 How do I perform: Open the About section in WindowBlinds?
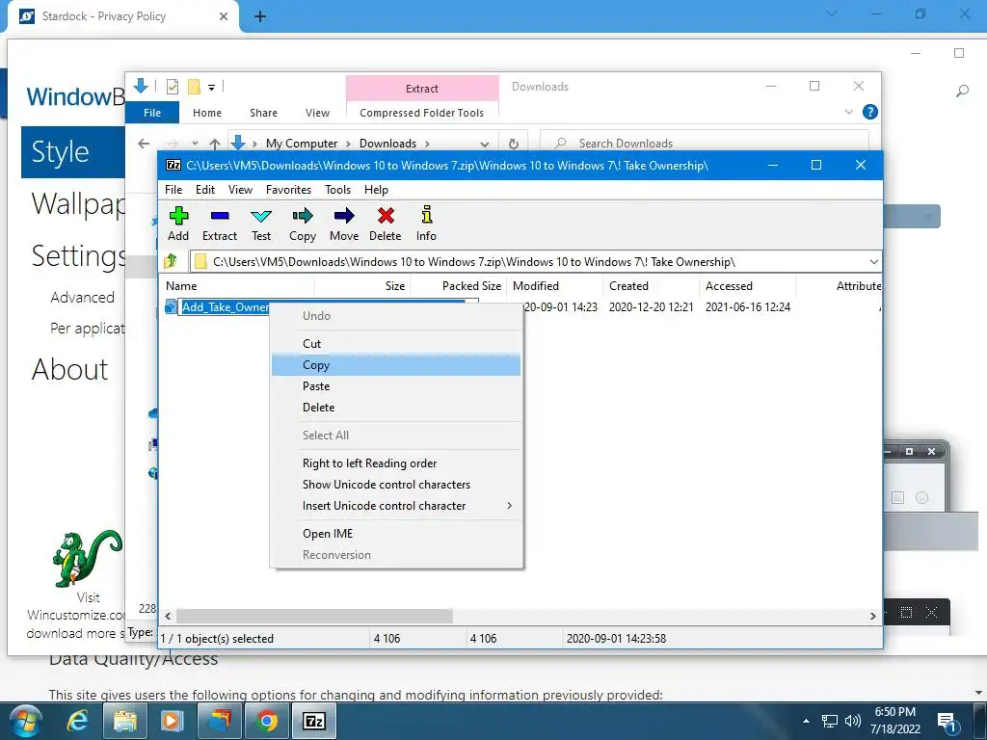click(x=69, y=369)
